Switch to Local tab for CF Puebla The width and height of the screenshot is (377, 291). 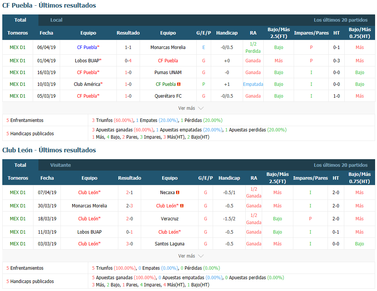(x=56, y=20)
